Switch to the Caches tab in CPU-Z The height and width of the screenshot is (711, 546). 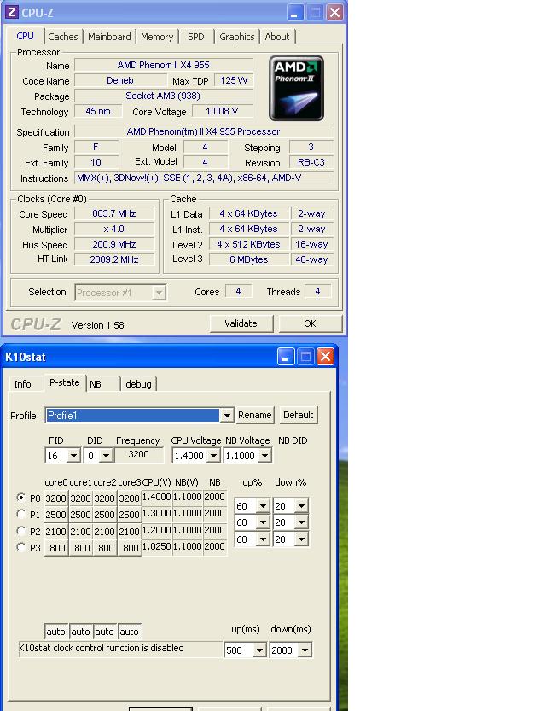coord(63,37)
